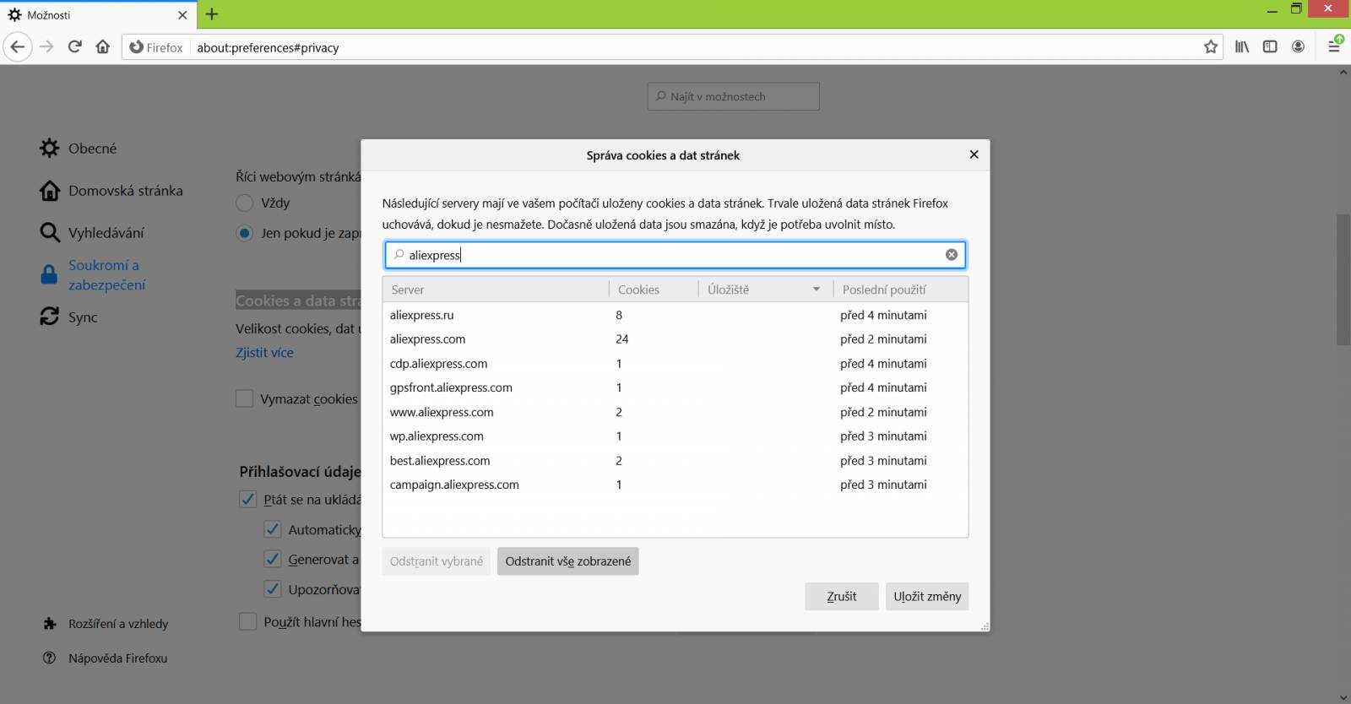Sort by Poslední použití column header
The width and height of the screenshot is (1351, 704).
point(900,290)
